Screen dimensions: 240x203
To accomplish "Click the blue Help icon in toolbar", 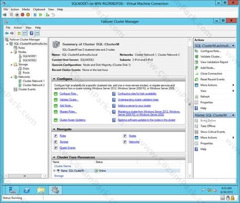I will [31, 33].
